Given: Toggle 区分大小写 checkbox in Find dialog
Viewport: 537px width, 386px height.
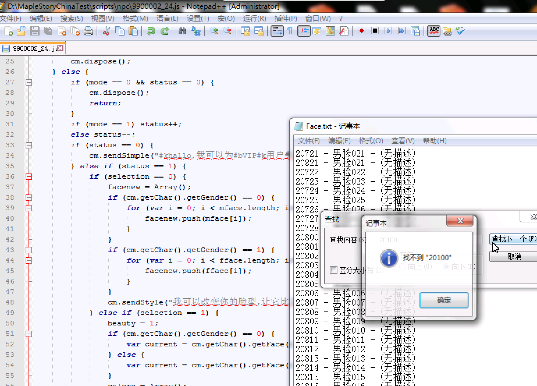Looking at the screenshot, I should tap(334, 270).
